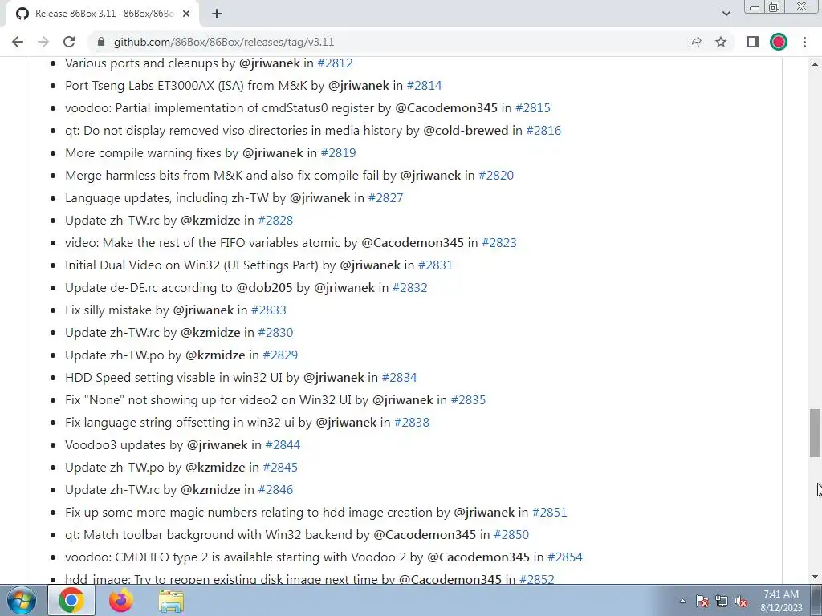Launch Firefox from the taskbar

(x=121, y=600)
